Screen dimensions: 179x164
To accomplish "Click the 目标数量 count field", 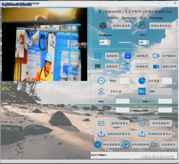I will [x=167, y=81].
